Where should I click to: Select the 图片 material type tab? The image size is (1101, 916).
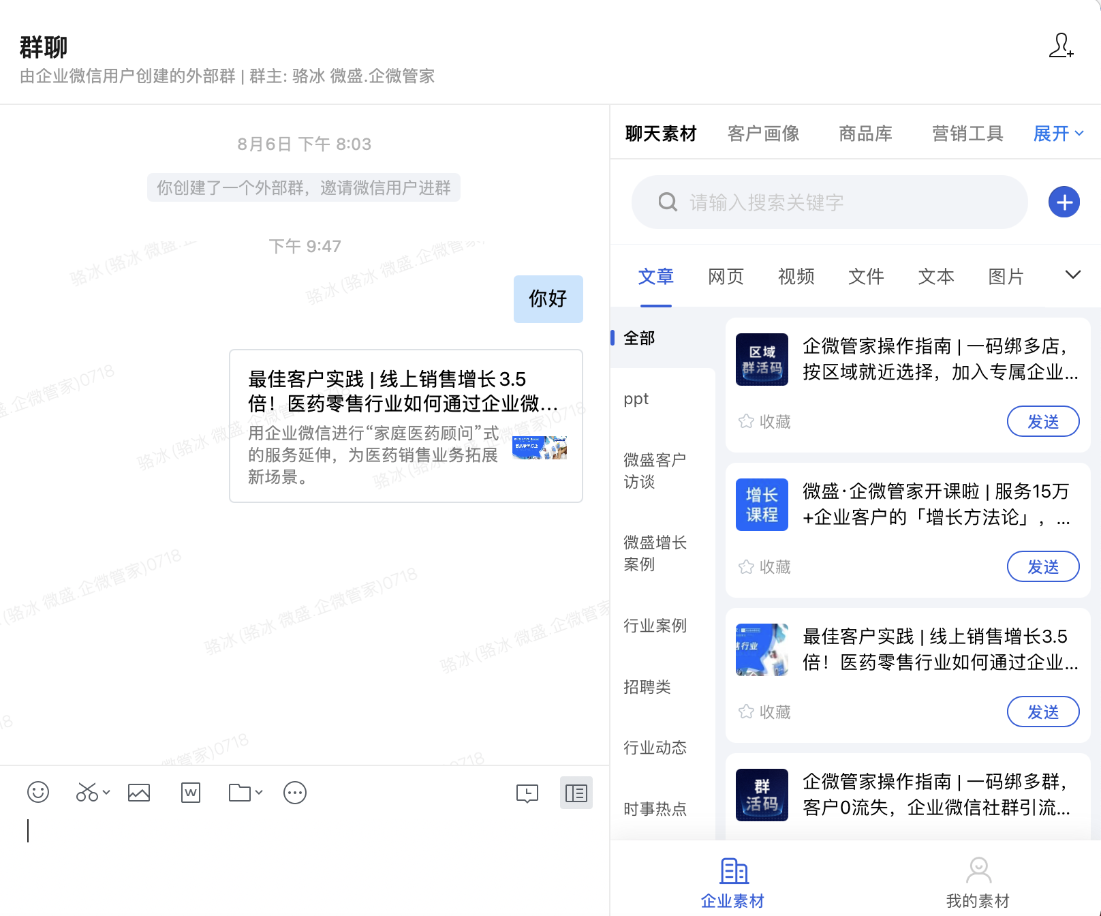tap(1006, 277)
